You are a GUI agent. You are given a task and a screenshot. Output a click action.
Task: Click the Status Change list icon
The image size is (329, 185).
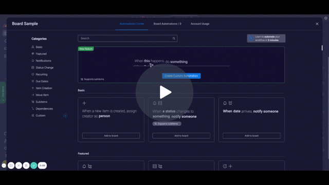pos(33,67)
